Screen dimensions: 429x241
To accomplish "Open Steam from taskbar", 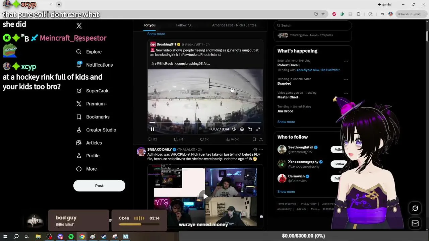I will pyautogui.click(x=104, y=237).
